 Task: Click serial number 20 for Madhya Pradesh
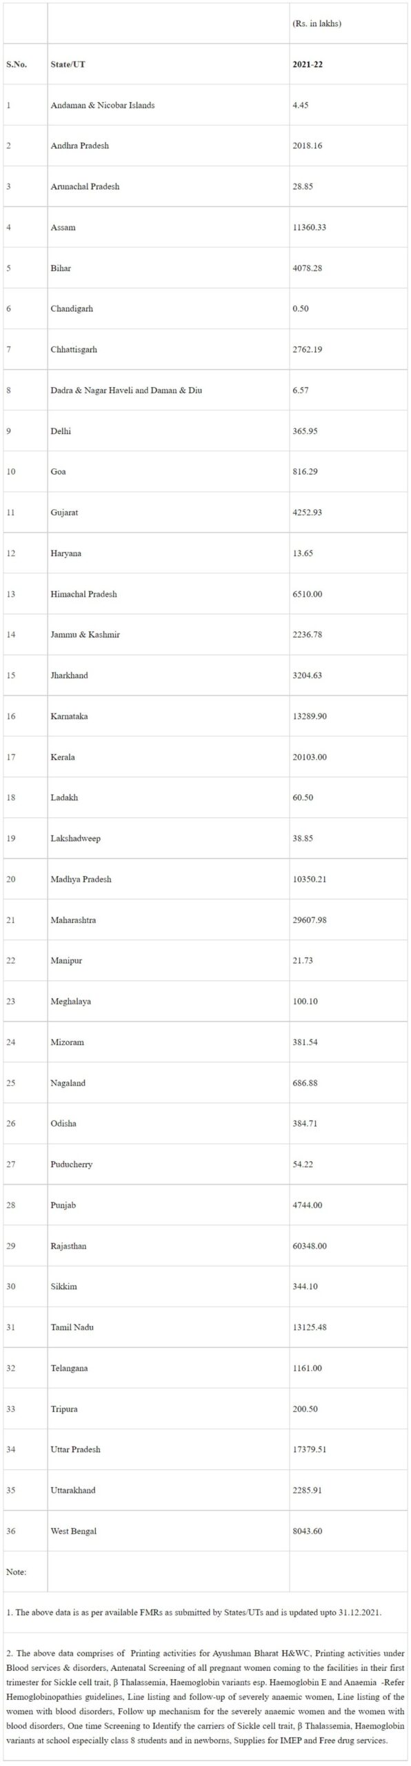[10, 879]
